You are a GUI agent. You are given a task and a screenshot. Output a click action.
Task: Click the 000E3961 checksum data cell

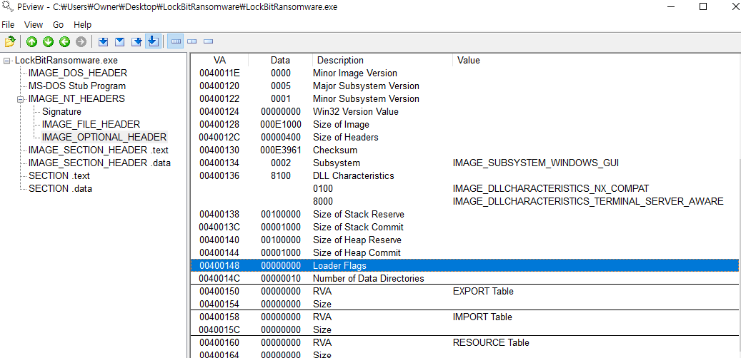pos(281,150)
